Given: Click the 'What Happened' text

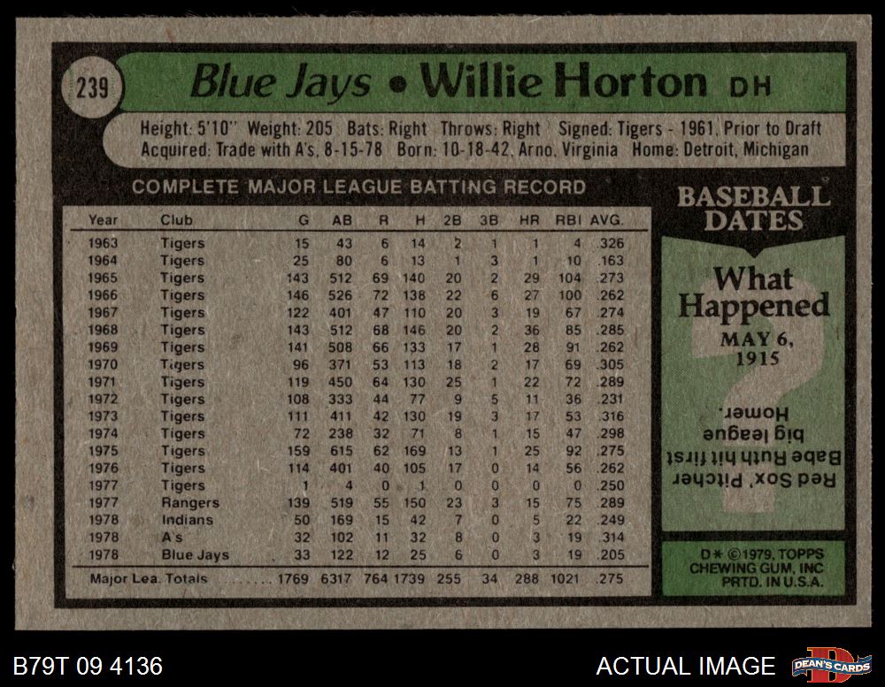Looking at the screenshot, I should pyautogui.click(x=754, y=293).
